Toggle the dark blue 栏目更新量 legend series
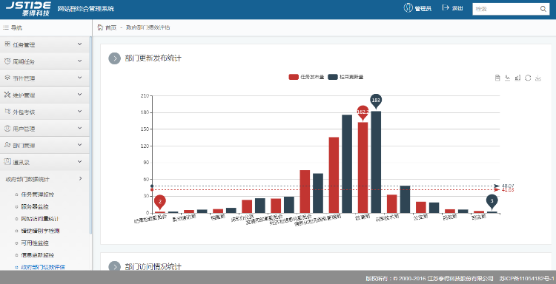The height and width of the screenshot is (284, 556). tap(345, 77)
